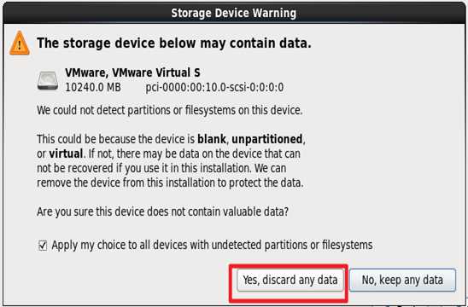Screen dimensions: 468x307
Task: Click the 'may contain data' bold heading
Action: click(174, 43)
